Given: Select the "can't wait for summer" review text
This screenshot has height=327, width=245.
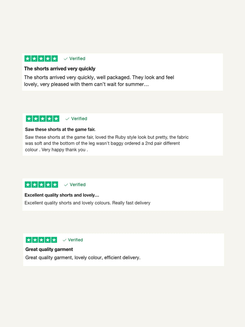Looking at the screenshot, I should [99, 81].
